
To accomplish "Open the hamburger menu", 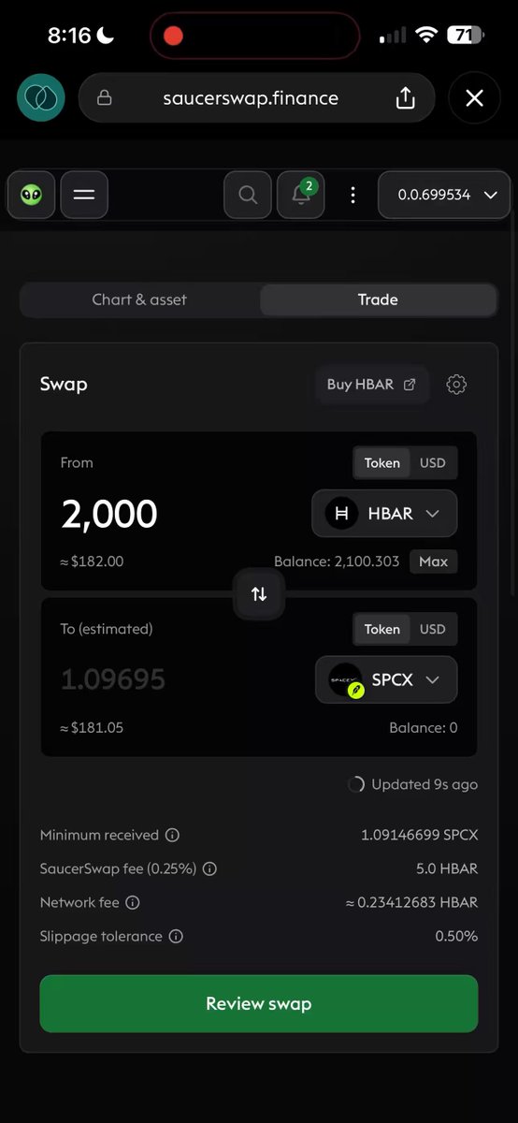I will 84,195.
